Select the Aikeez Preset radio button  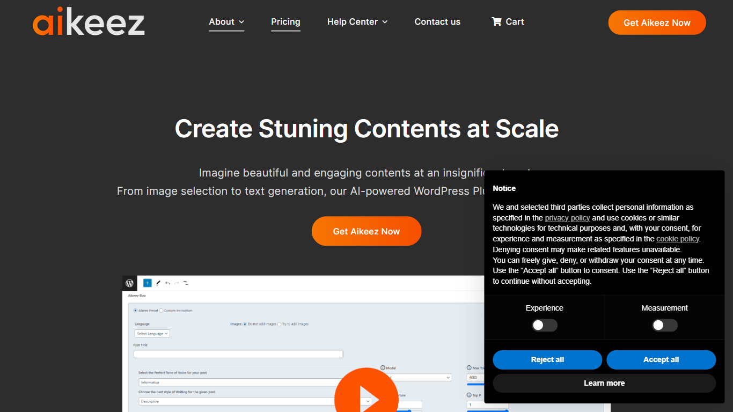click(x=135, y=311)
